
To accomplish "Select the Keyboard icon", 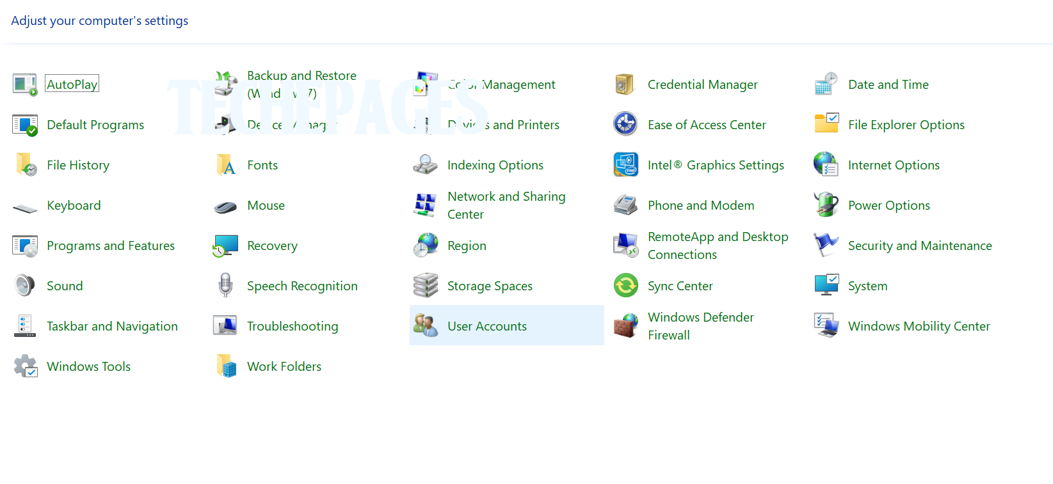I will [25, 208].
